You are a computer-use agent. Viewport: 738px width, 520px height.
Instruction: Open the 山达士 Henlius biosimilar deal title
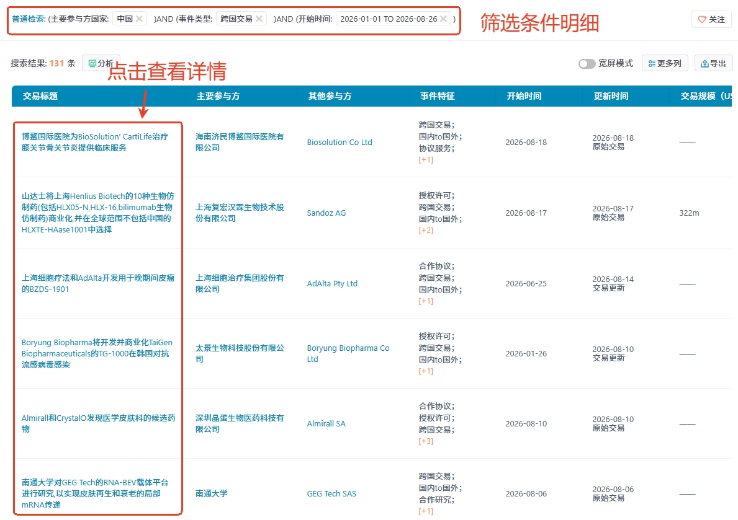[x=98, y=213]
